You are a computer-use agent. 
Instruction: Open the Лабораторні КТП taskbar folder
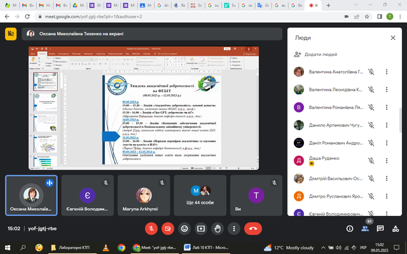coord(70,247)
